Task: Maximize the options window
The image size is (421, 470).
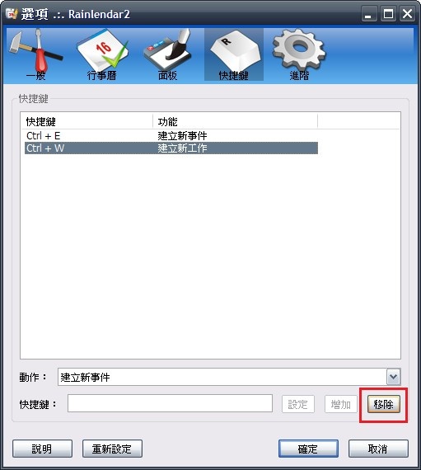Action: (x=388, y=14)
